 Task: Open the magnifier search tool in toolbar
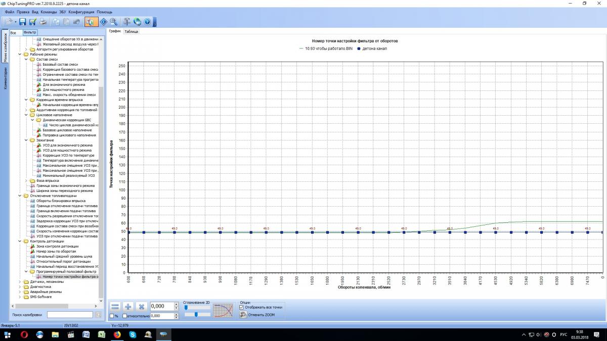tap(114, 22)
